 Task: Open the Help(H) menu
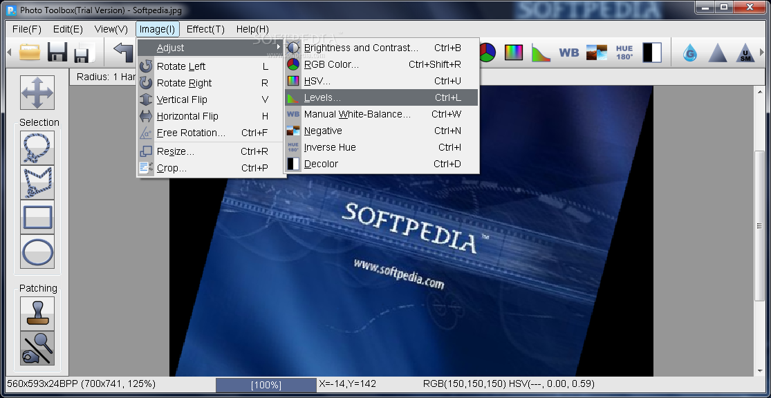(252, 29)
